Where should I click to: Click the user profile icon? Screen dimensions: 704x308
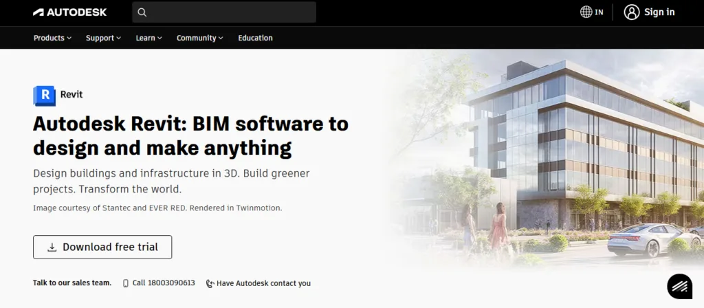click(x=631, y=12)
